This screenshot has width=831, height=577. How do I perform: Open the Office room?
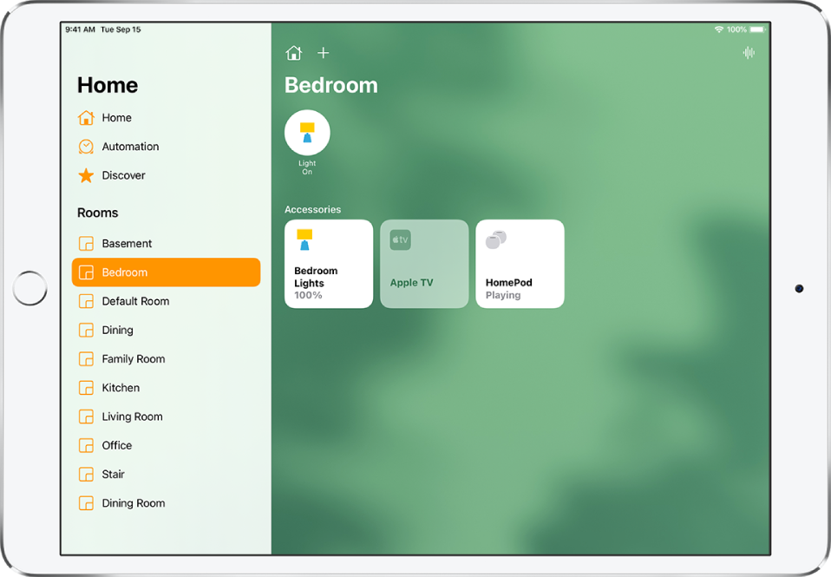[166, 445]
